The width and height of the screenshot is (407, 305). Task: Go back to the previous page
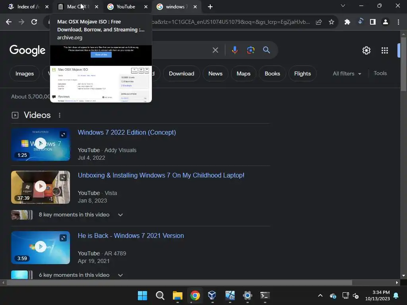[x=9, y=22]
